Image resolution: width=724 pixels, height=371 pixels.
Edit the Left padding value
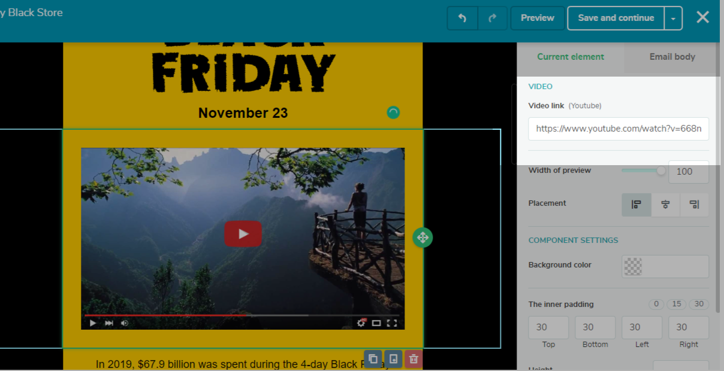pos(642,327)
